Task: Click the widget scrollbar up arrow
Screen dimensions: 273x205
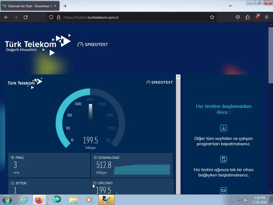Action: [x=178, y=77]
